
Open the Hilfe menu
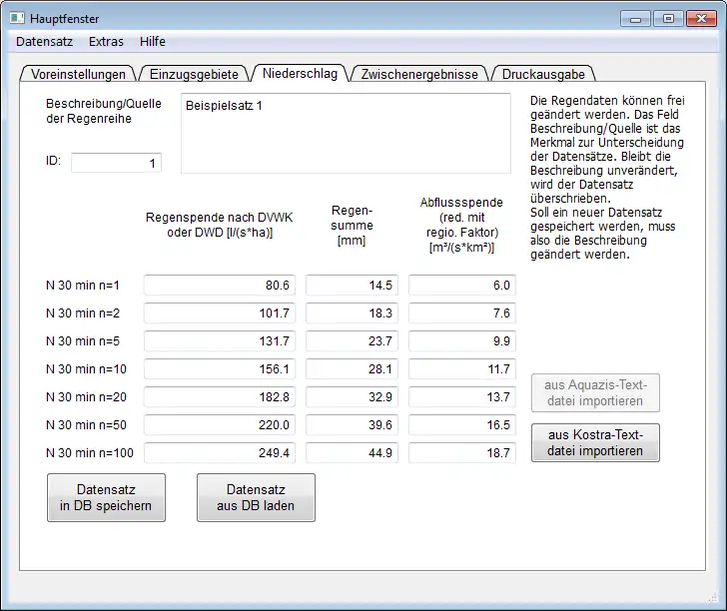(153, 42)
